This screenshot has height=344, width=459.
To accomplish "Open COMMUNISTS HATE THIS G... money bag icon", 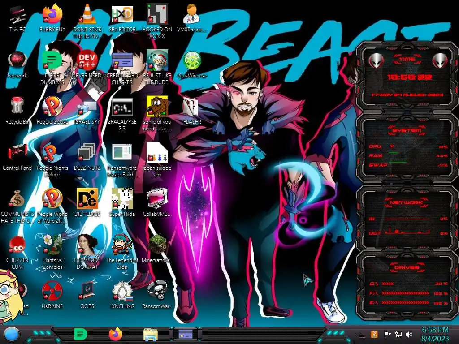I will tap(17, 206).
